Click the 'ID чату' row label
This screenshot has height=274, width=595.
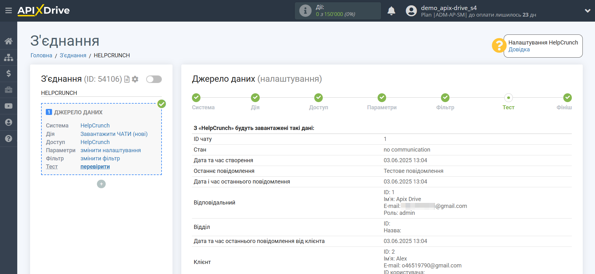pos(203,139)
